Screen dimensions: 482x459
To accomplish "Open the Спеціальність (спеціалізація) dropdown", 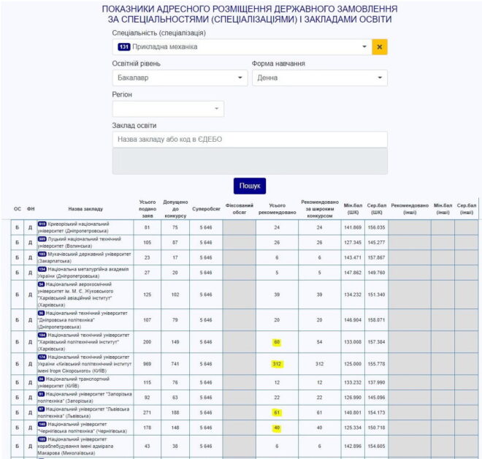I will click(x=241, y=47).
